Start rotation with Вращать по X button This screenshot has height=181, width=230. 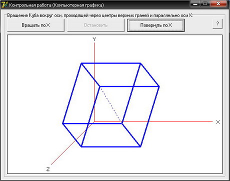point(35,25)
